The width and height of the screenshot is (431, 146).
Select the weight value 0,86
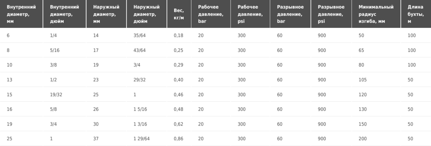click(178, 138)
